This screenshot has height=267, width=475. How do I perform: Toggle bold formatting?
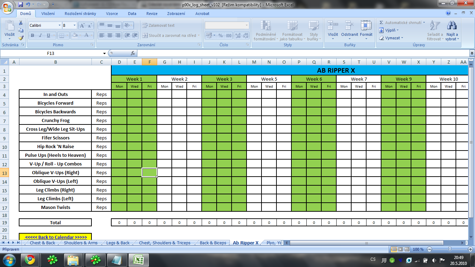tap(32, 35)
